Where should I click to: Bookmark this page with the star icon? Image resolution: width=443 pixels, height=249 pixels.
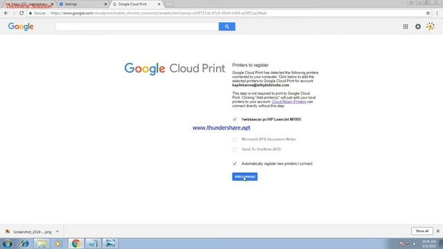click(x=428, y=13)
